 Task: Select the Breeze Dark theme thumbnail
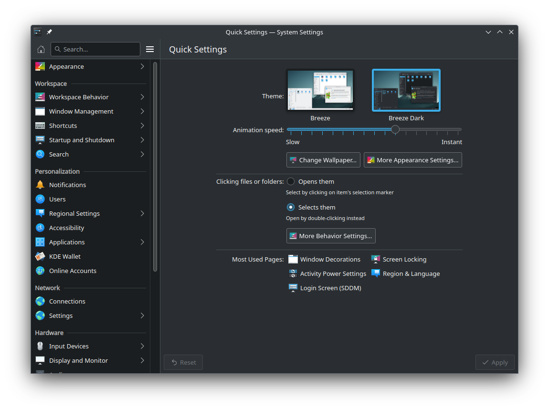click(406, 90)
